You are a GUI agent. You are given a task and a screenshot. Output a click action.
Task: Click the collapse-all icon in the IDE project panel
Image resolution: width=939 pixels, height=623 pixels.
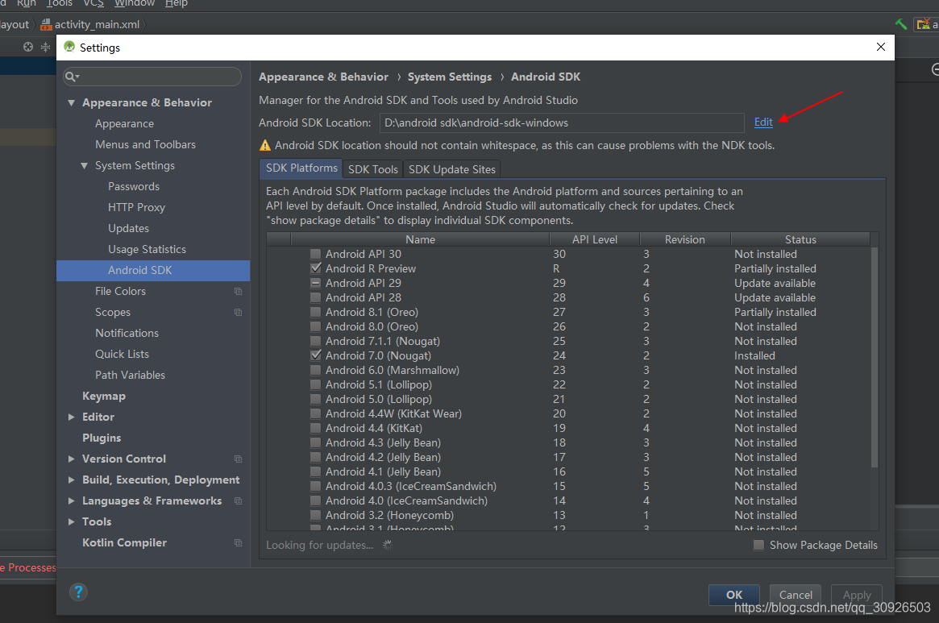(45, 47)
